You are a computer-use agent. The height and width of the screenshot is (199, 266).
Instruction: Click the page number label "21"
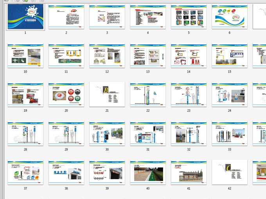[107, 110]
